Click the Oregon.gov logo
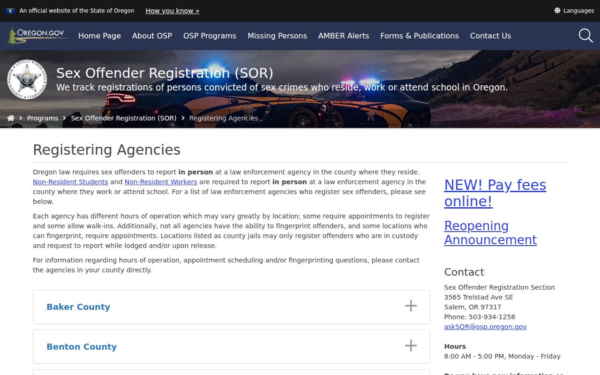Viewport: 600px width, 375px height. (x=37, y=36)
